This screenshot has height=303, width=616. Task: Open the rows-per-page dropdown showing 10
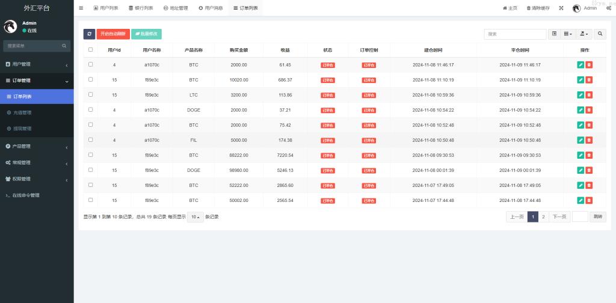195,216
